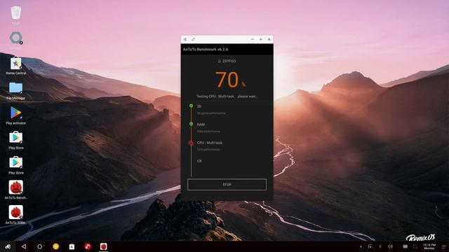Open the File Manager folder icon
This screenshot has width=449, height=252.
coord(15,88)
